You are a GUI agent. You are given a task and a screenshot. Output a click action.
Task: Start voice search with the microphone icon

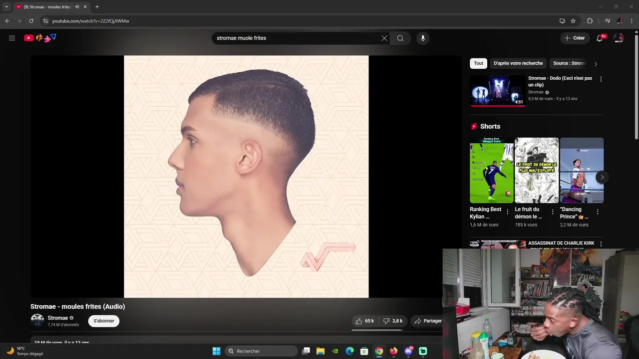coord(423,38)
